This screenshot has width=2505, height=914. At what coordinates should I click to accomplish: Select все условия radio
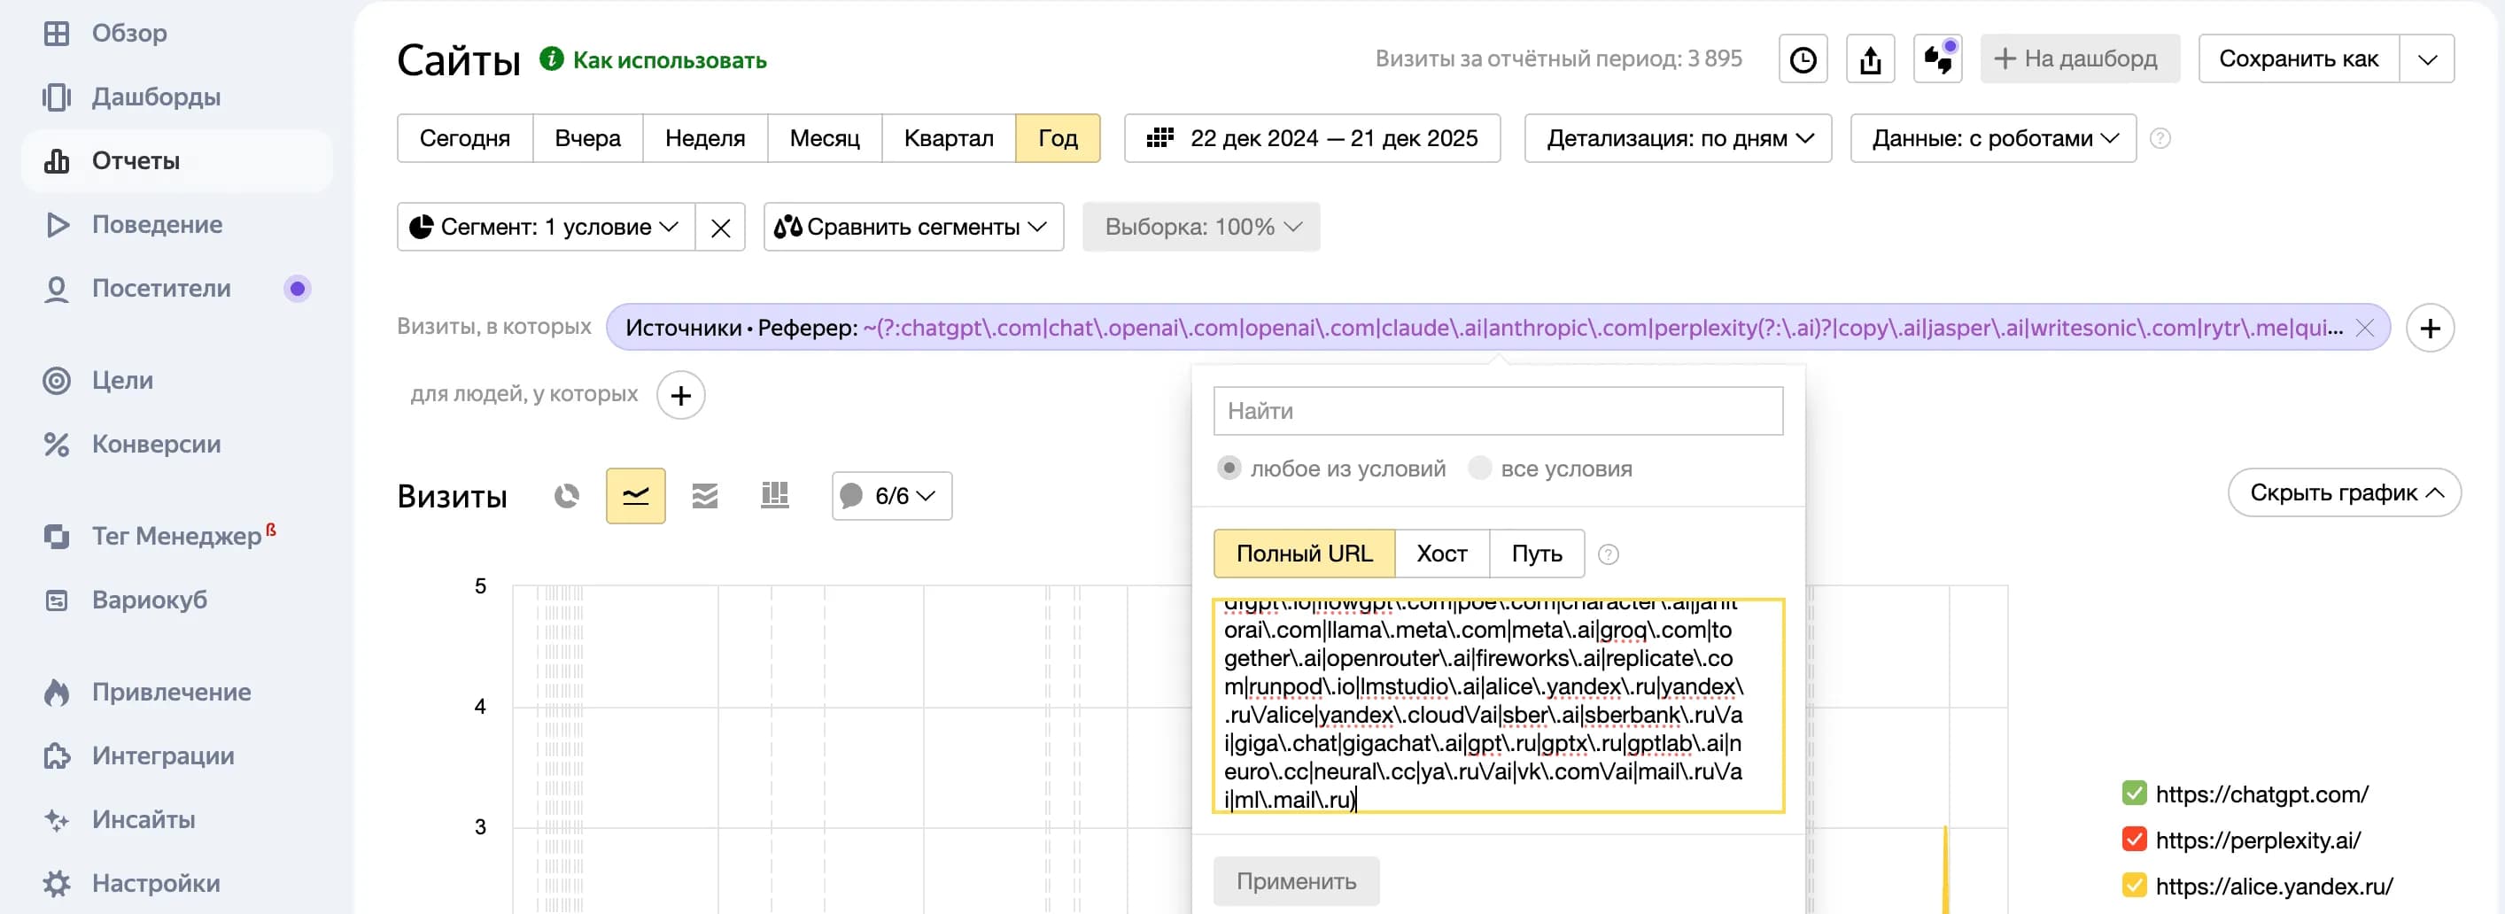(x=1480, y=469)
